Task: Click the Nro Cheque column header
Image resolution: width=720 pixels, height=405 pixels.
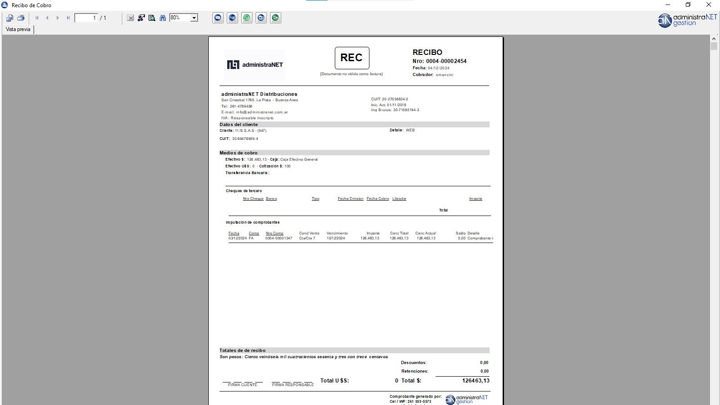Action: click(253, 199)
